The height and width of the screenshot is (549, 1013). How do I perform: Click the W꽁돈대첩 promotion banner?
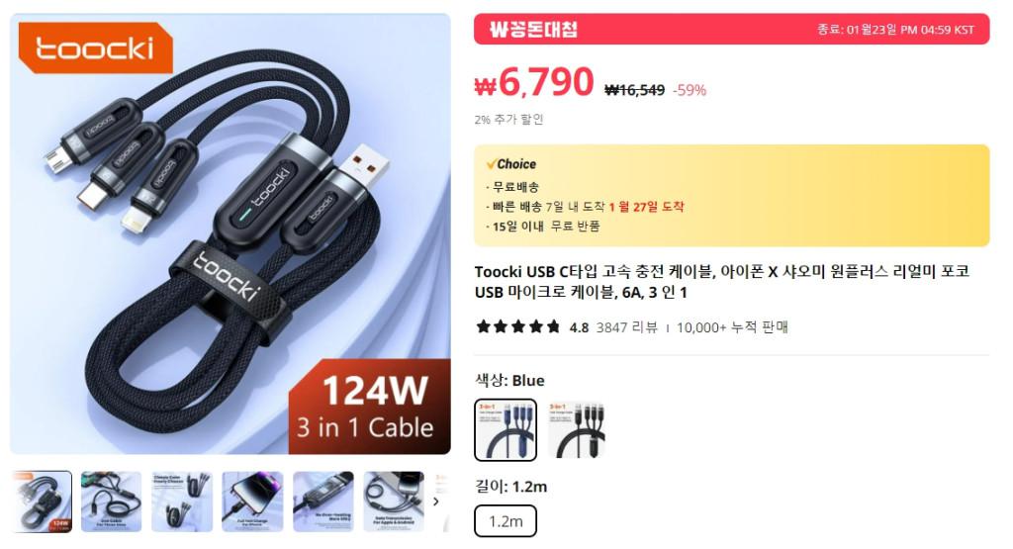tap(731, 29)
